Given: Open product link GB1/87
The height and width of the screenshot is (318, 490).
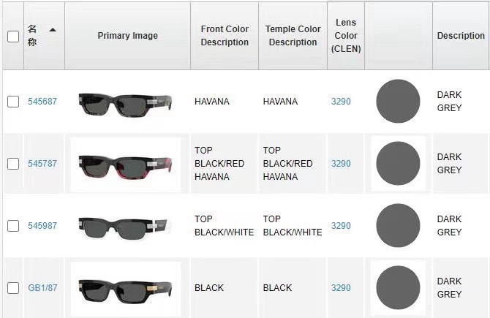Looking at the screenshot, I should click(42, 288).
